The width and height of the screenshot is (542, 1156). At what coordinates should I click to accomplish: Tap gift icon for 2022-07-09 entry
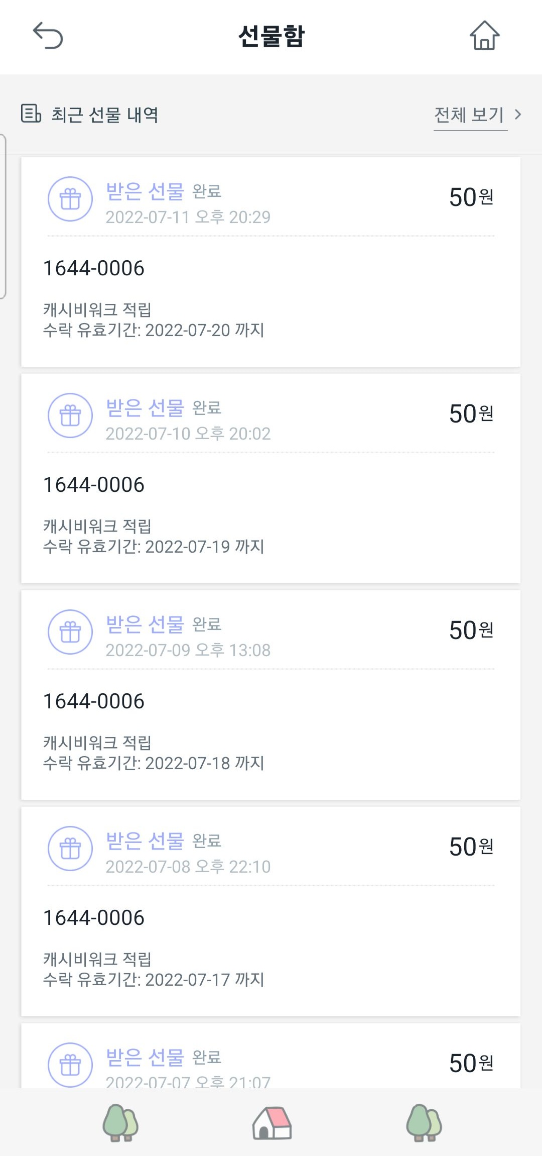[70, 633]
